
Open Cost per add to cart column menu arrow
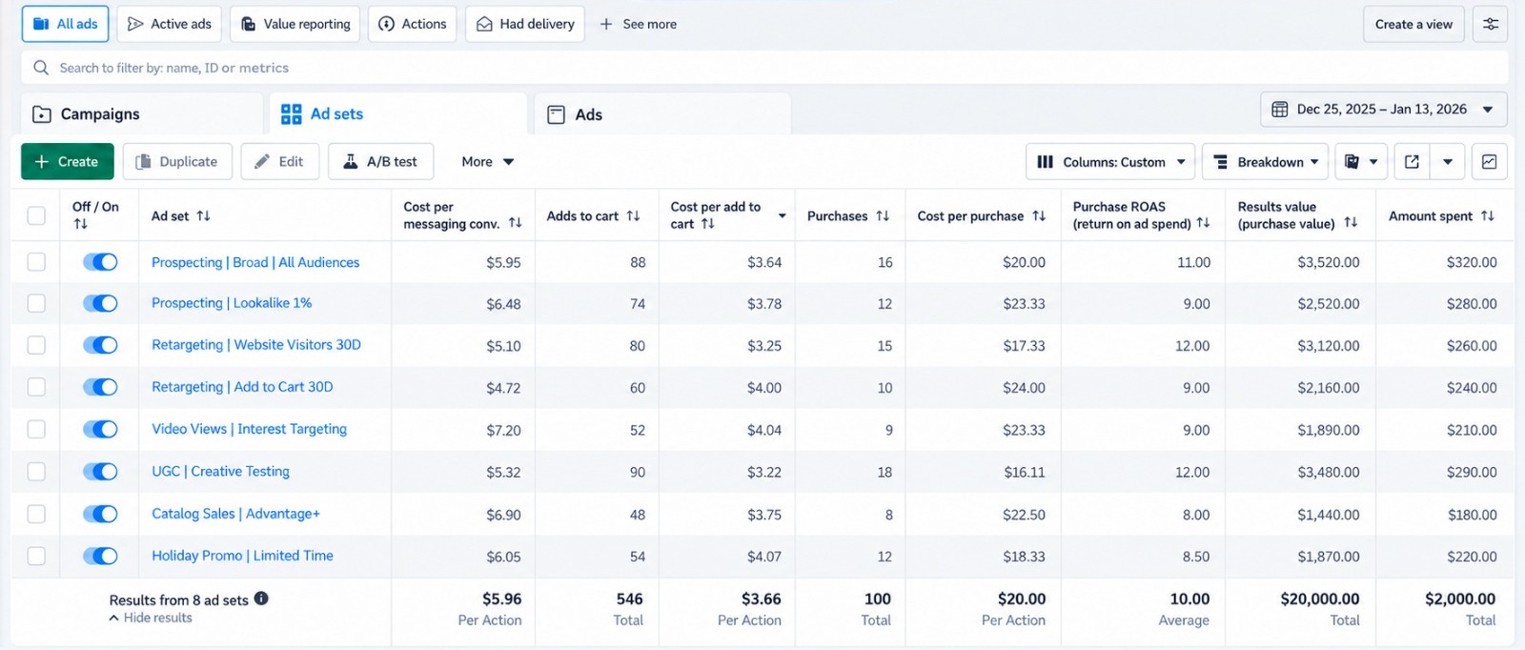(x=782, y=216)
